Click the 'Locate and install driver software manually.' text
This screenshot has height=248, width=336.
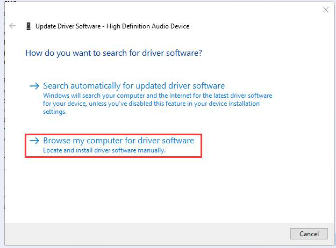pos(104,150)
